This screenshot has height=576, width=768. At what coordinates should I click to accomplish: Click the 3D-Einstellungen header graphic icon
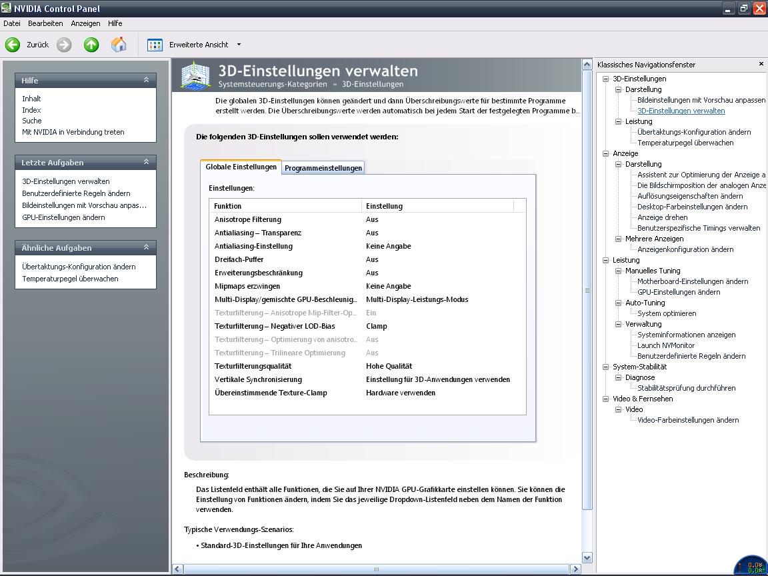196,75
